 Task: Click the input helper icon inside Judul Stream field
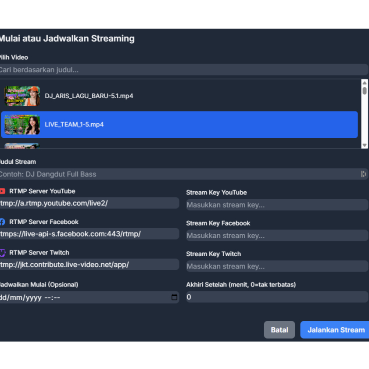[x=363, y=174]
